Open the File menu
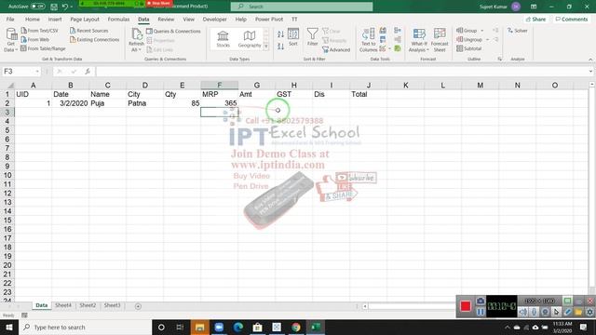Image resolution: width=596 pixels, height=335 pixels. (10, 19)
